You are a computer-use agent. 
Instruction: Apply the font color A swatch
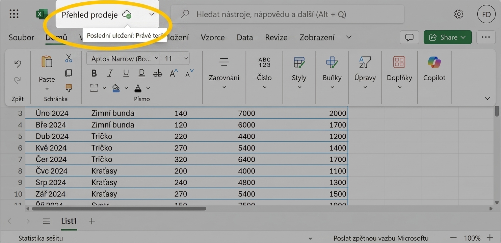138,88
